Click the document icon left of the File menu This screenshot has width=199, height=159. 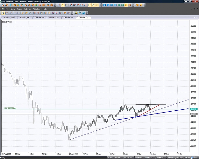click(3, 9)
